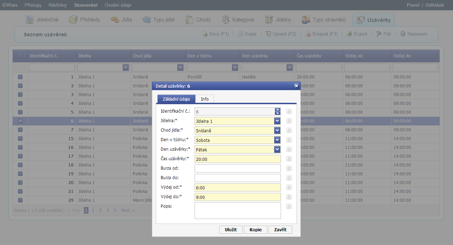453x245 pixels.
Task: Increment the Identifikační č. spinner
Action: pyautogui.click(x=278, y=109)
